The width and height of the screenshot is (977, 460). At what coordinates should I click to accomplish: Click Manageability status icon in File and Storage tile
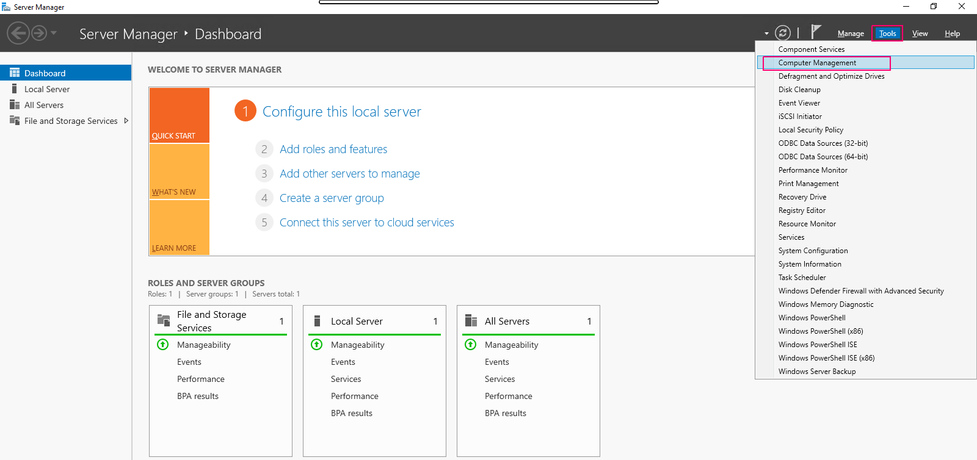click(163, 345)
